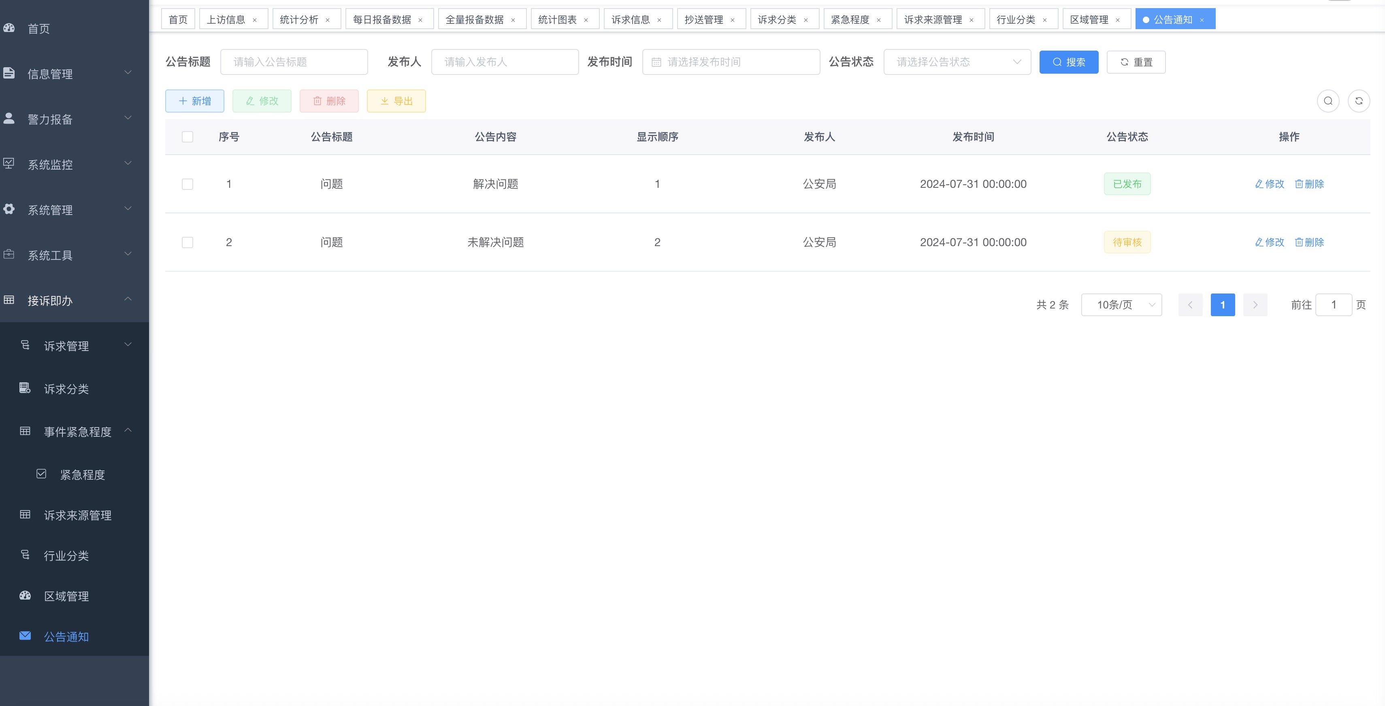Close the 全量报备数据 tab

(513, 20)
